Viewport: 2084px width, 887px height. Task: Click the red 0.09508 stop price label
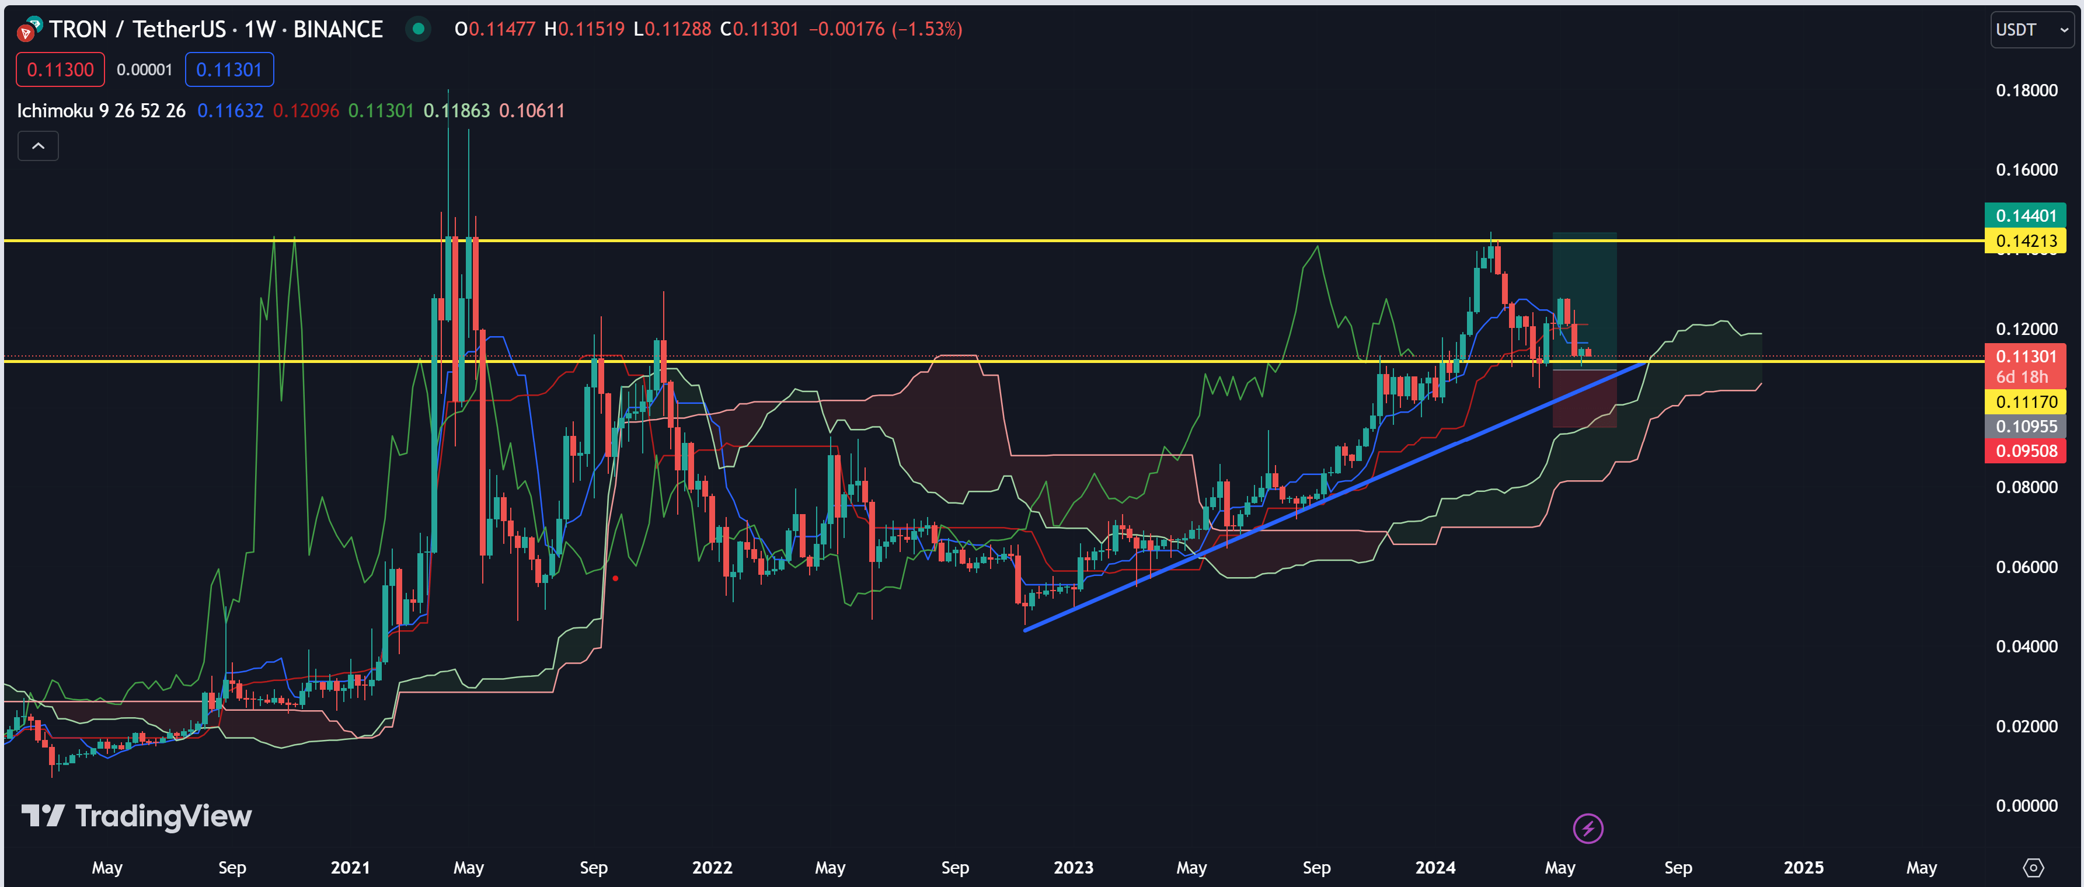[2025, 451]
